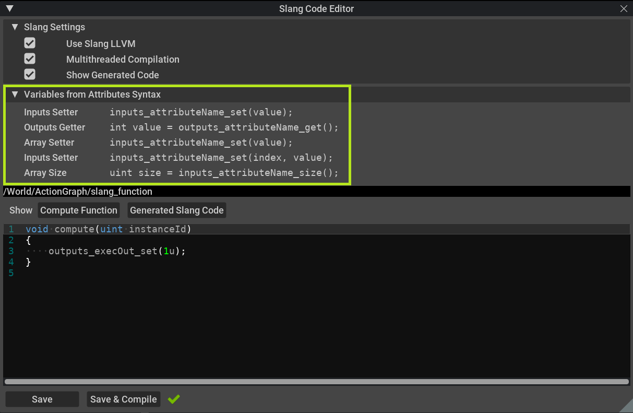This screenshot has width=633, height=413.
Task: Collapse the Slang Code Editor window triangle
Action: tap(9, 8)
